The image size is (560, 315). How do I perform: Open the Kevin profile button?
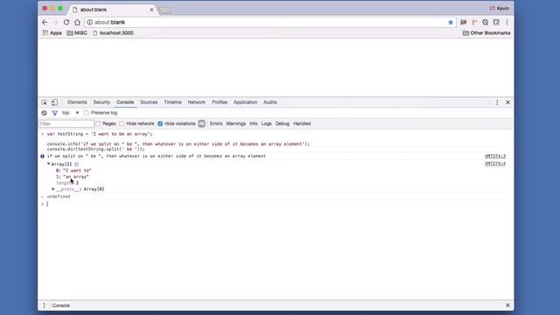(500, 8)
